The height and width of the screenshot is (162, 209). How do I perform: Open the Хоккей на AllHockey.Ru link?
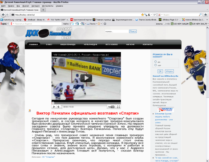click(165, 76)
